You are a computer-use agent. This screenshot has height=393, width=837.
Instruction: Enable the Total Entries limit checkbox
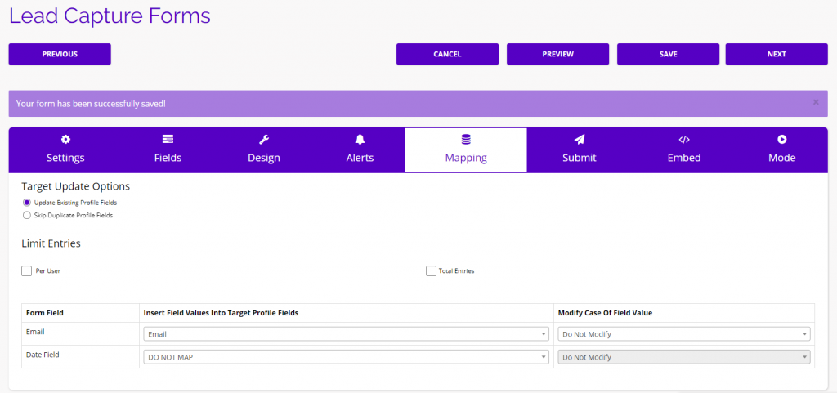[x=432, y=271]
